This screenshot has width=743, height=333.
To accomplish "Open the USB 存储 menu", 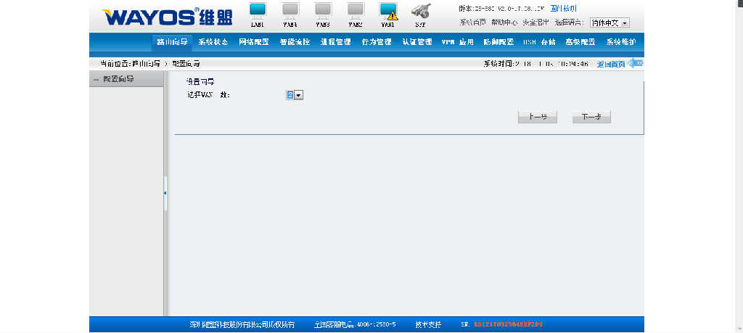I will coord(539,42).
